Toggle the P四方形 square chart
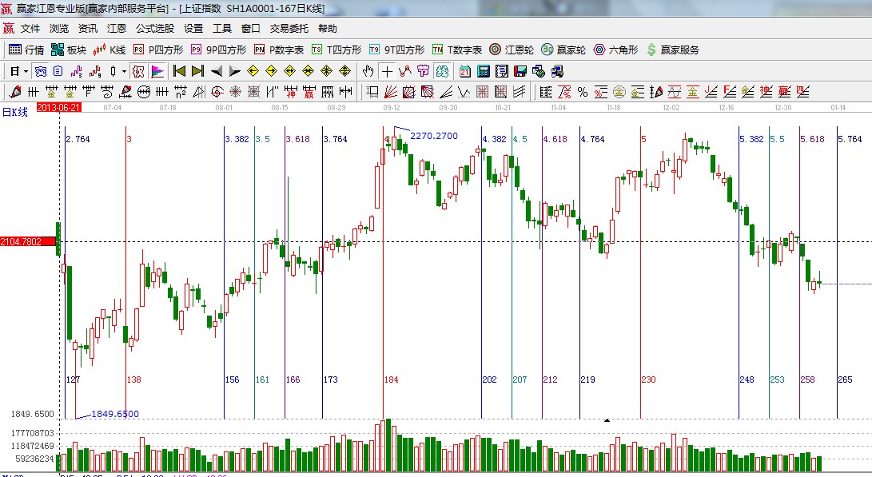872x477 pixels. (x=155, y=50)
